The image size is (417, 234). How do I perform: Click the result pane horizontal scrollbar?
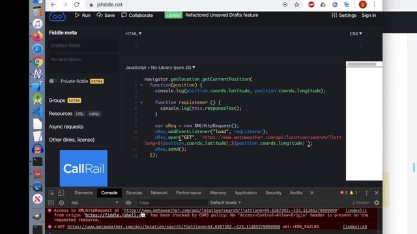point(362,64)
